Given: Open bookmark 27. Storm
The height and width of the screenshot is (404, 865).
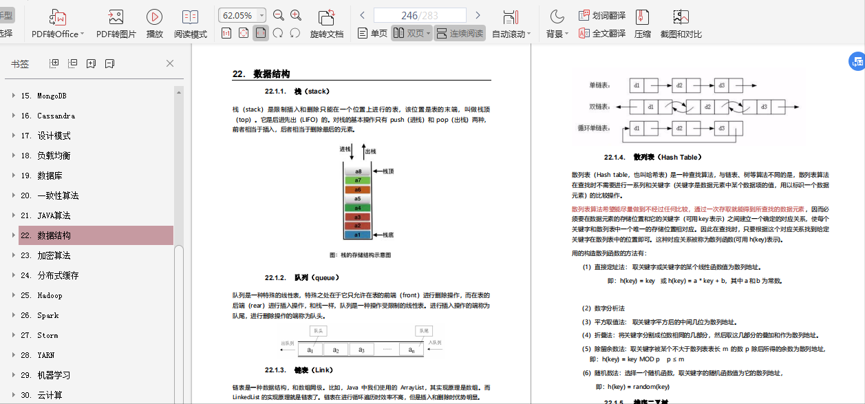Looking at the screenshot, I should coord(39,335).
